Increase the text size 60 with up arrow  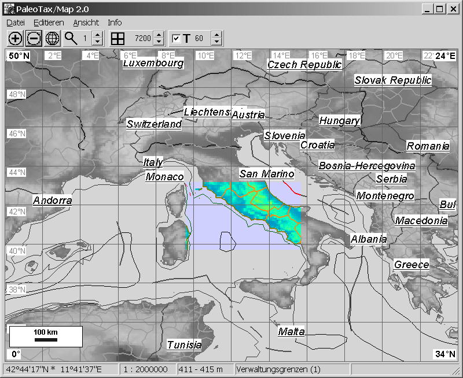pos(216,35)
